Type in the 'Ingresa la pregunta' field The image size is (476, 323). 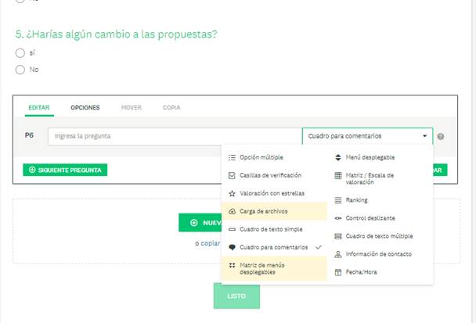point(174,136)
